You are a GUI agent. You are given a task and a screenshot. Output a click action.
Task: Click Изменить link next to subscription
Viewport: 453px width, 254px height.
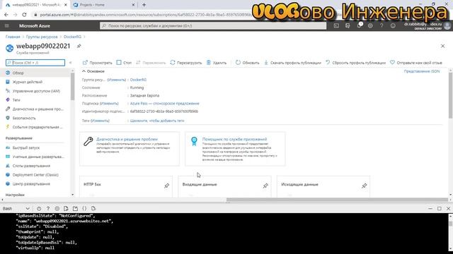click(109, 104)
